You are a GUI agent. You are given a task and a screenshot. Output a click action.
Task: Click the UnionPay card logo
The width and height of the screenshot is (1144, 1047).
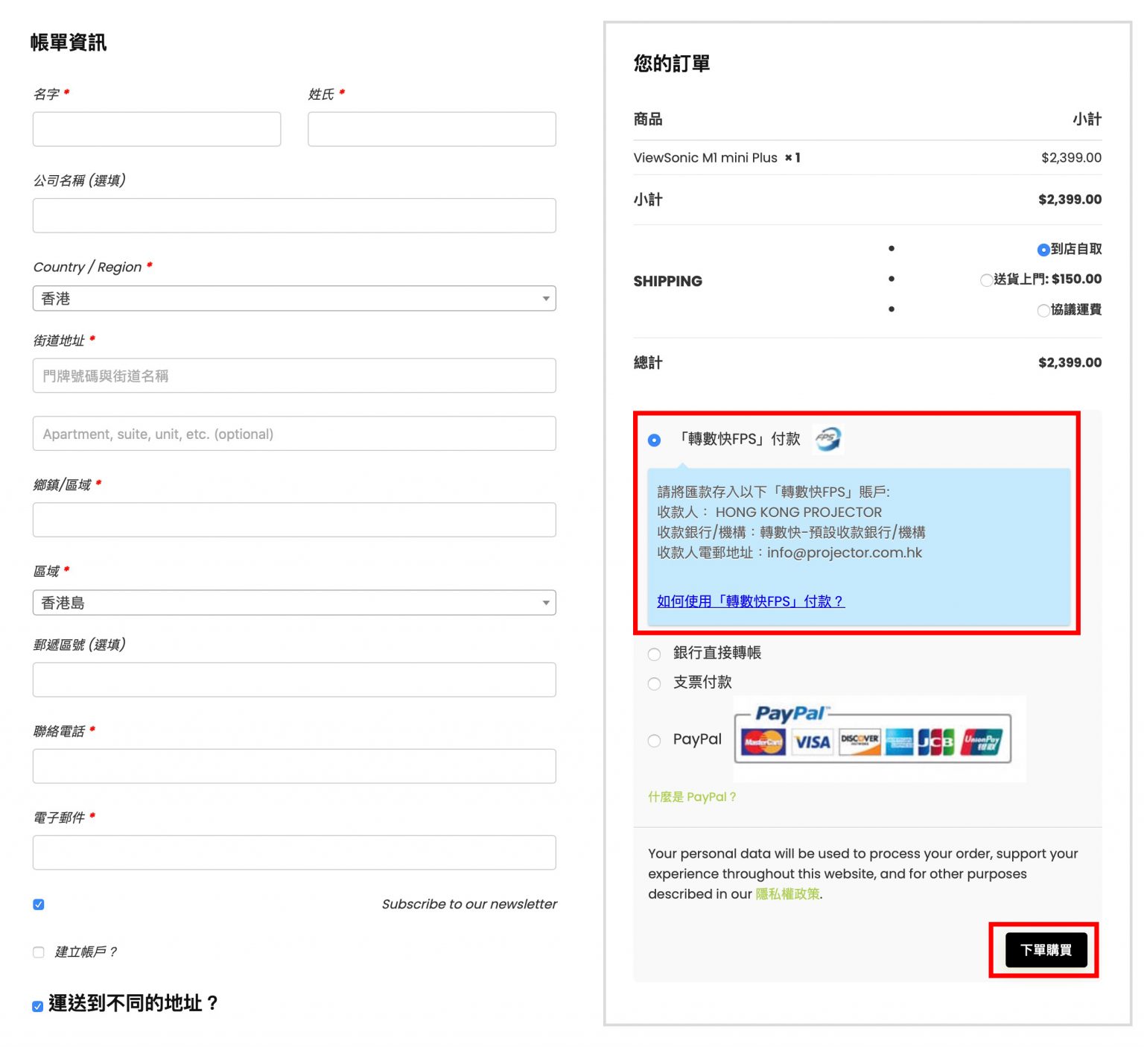[982, 741]
